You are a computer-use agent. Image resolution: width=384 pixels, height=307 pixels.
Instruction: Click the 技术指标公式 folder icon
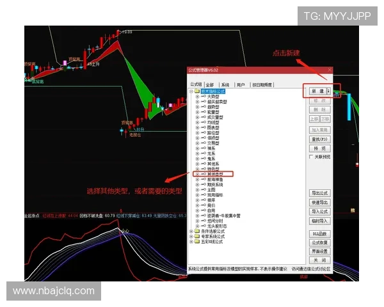coord(196,91)
